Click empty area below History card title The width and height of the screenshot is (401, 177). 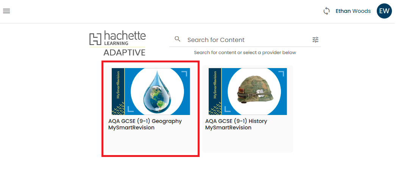click(248, 143)
